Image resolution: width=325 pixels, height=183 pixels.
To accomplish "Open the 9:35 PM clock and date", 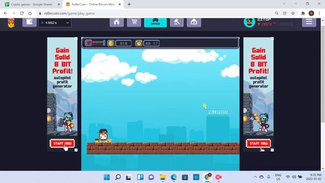I will click(313, 177).
